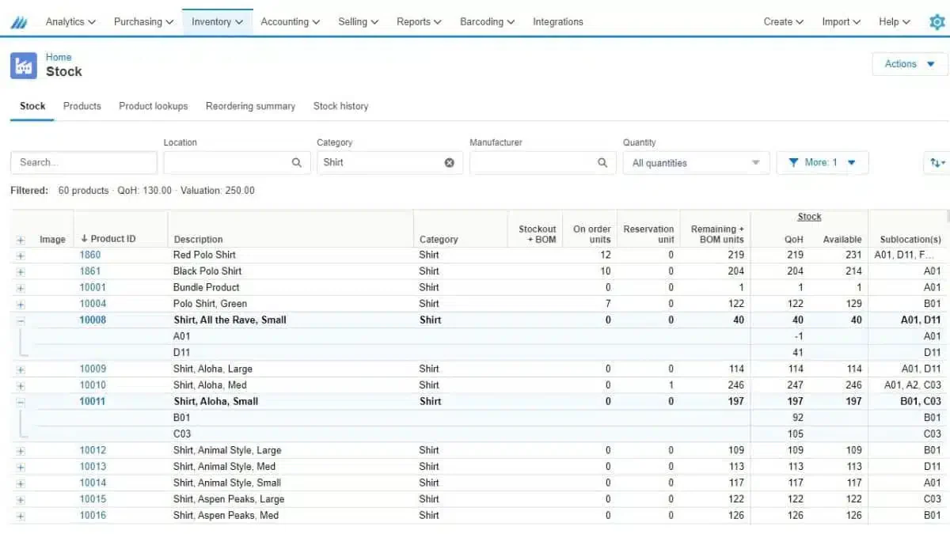Expand the Polo Shirt, Green row
Image resolution: width=950 pixels, height=534 pixels.
coord(21,304)
